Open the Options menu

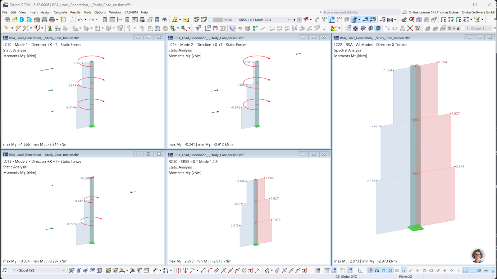coord(100,12)
